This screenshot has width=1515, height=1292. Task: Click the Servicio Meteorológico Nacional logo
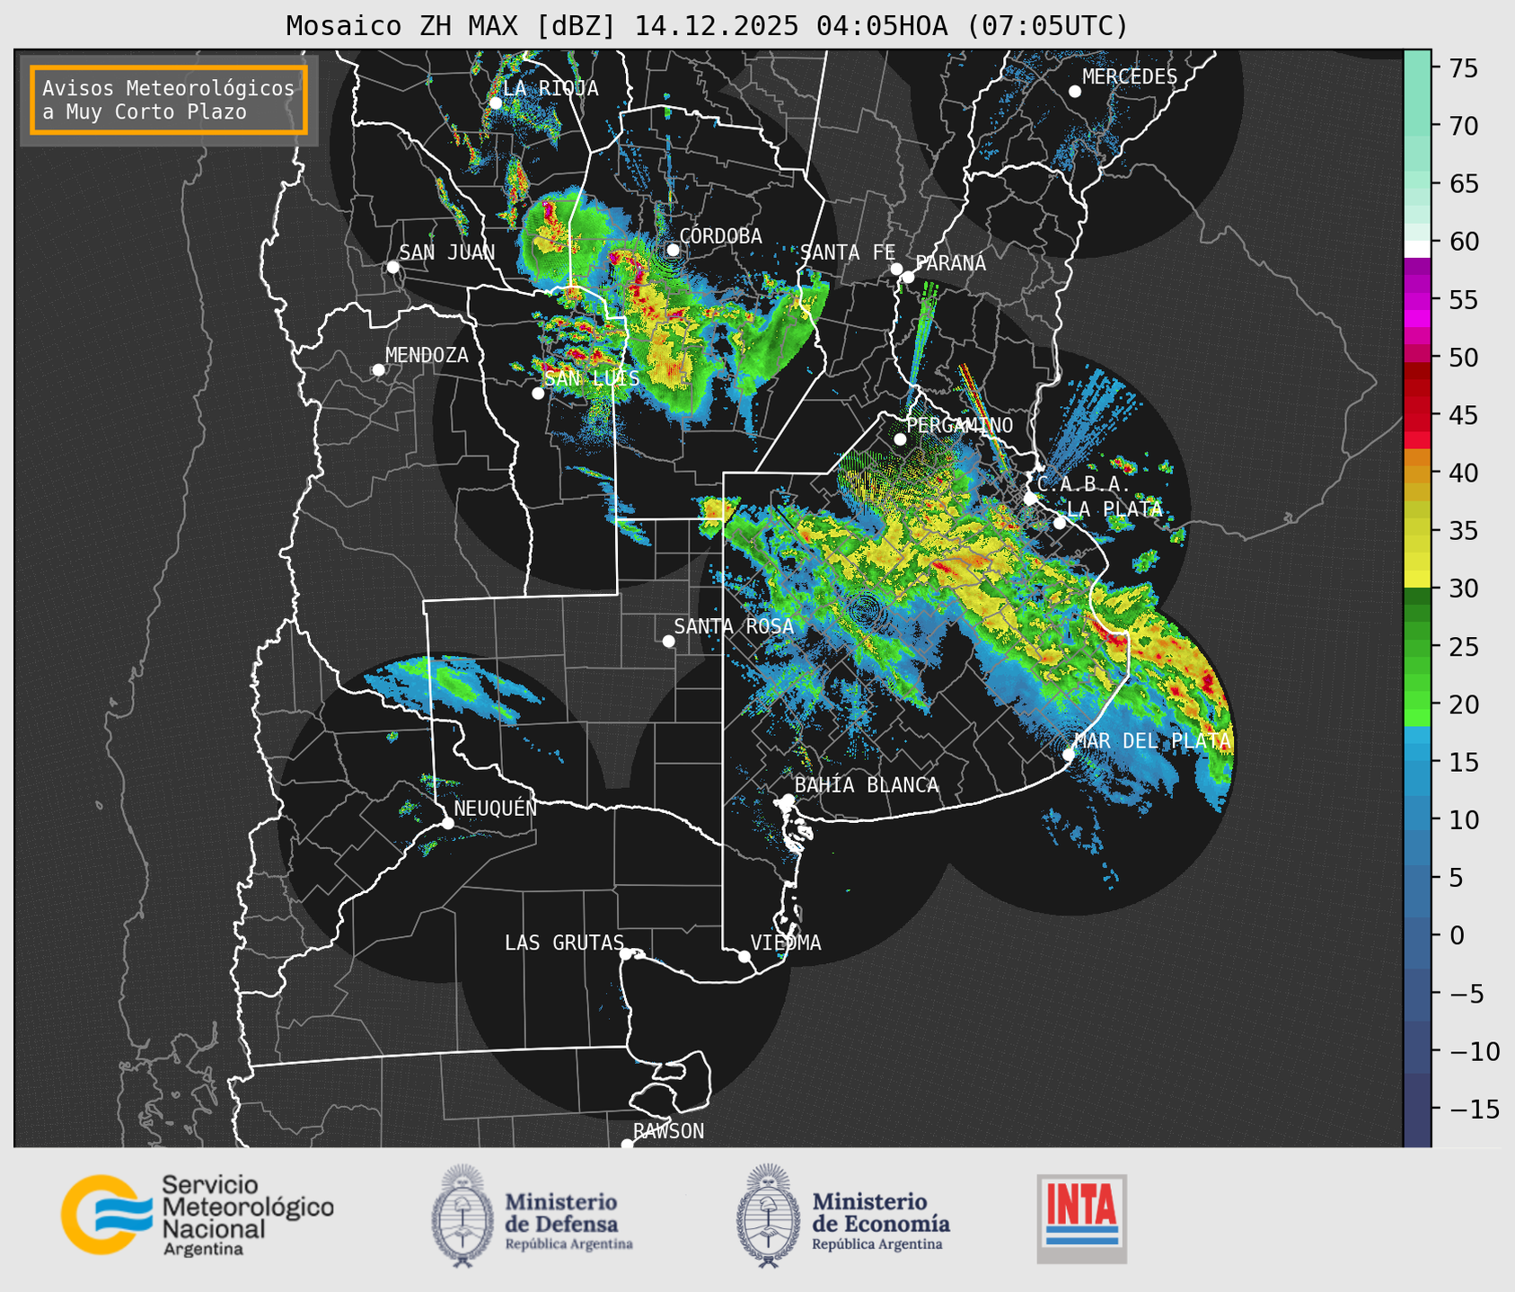(x=197, y=1215)
